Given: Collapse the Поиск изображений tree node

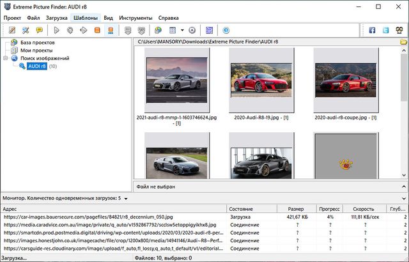Looking at the screenshot, I should (6, 58).
